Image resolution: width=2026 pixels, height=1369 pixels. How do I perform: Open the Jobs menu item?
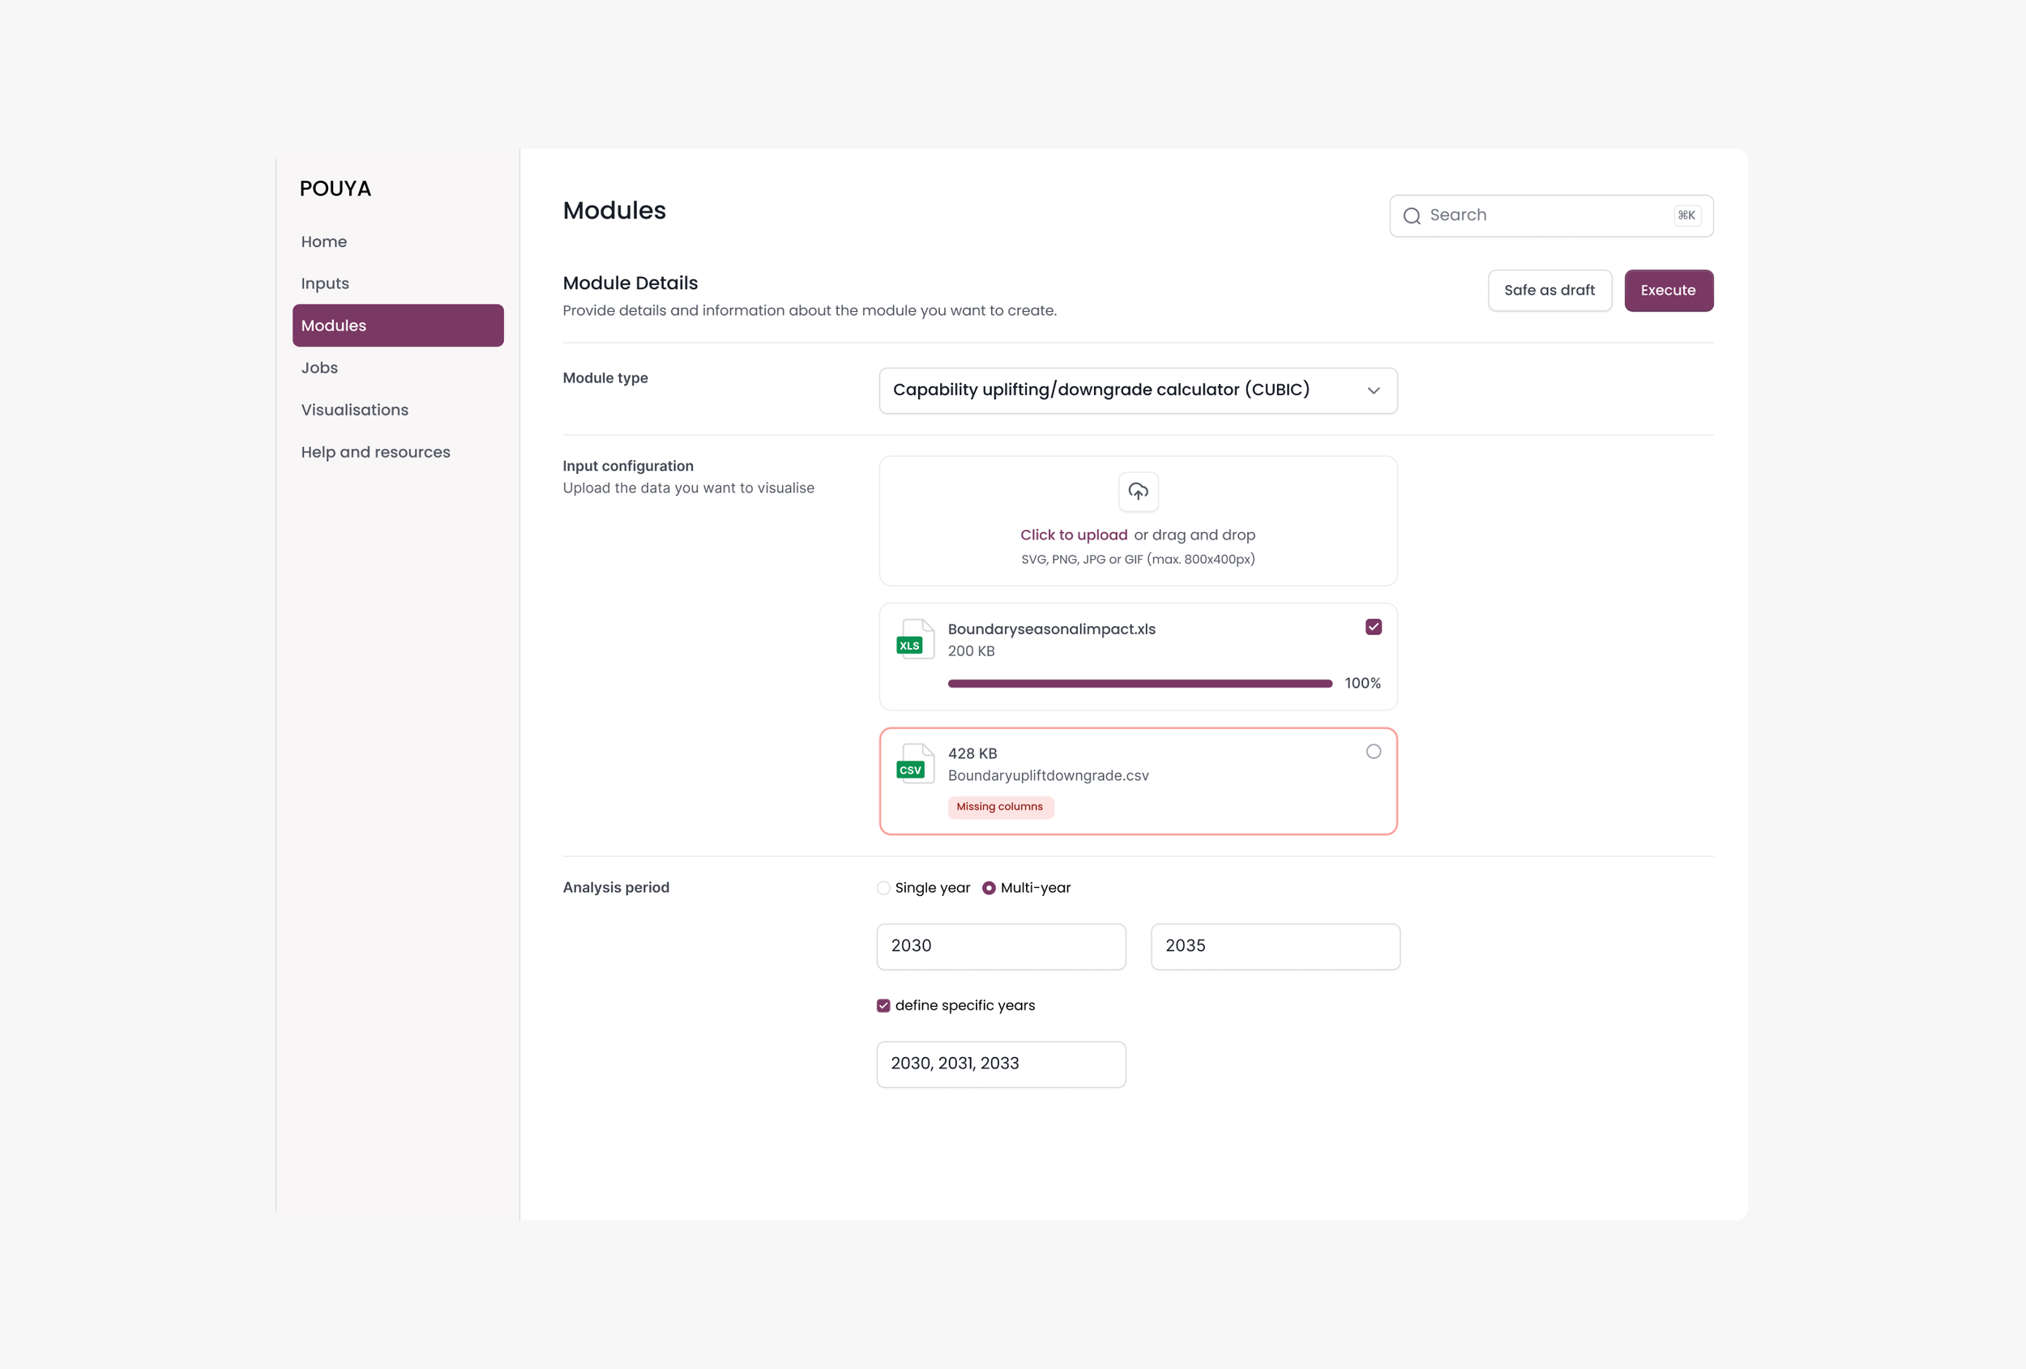point(320,368)
